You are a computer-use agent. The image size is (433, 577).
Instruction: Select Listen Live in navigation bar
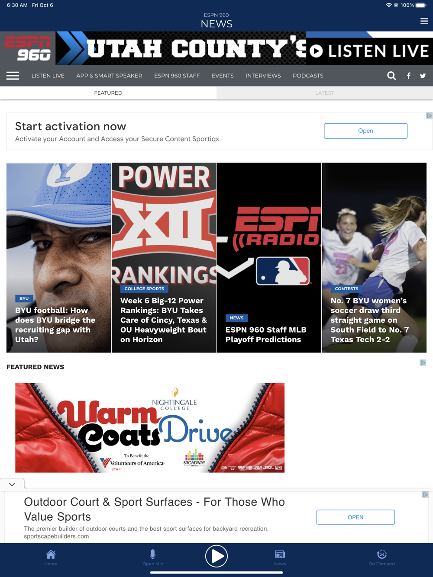pos(48,76)
